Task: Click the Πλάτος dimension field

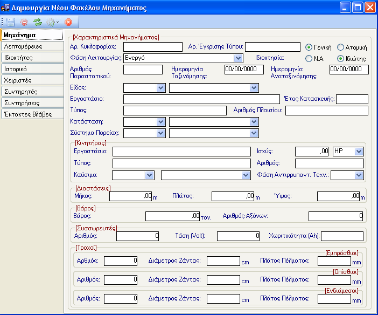Action: (233, 196)
